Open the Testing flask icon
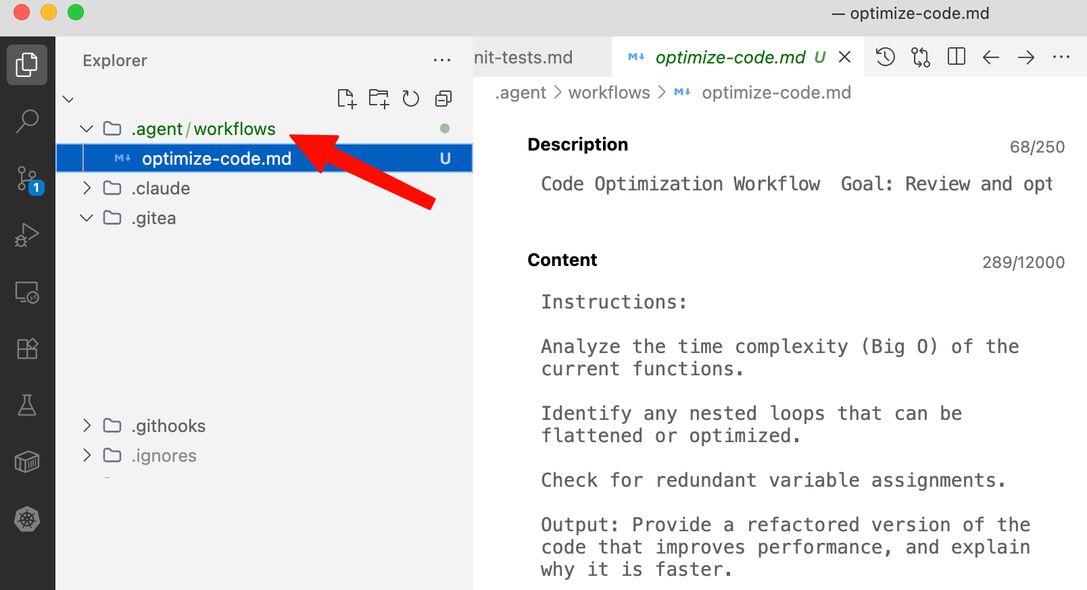Screen dimensions: 1087x590 point(27,405)
